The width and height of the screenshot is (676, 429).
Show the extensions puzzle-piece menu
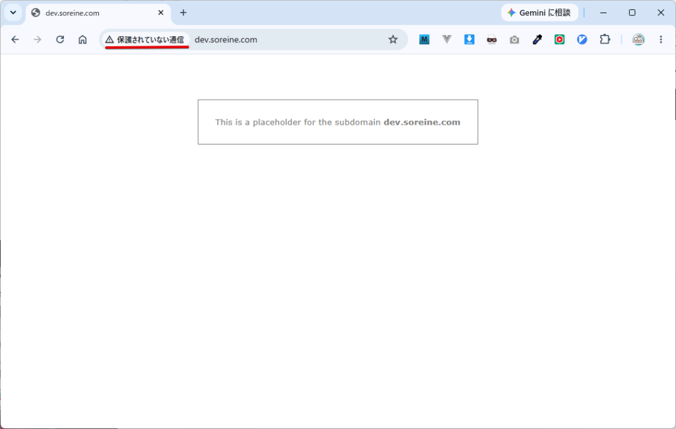pyautogui.click(x=605, y=40)
